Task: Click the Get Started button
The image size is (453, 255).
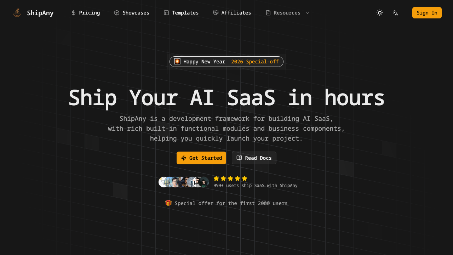Action: point(201,158)
